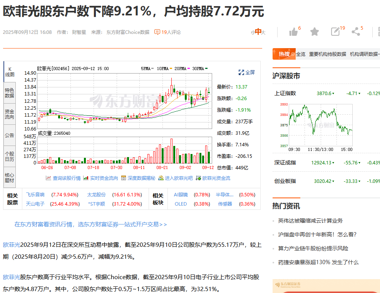The width and height of the screenshot is (380, 293).
Task: Click the thumbs-up like icon
Action: 293,32
